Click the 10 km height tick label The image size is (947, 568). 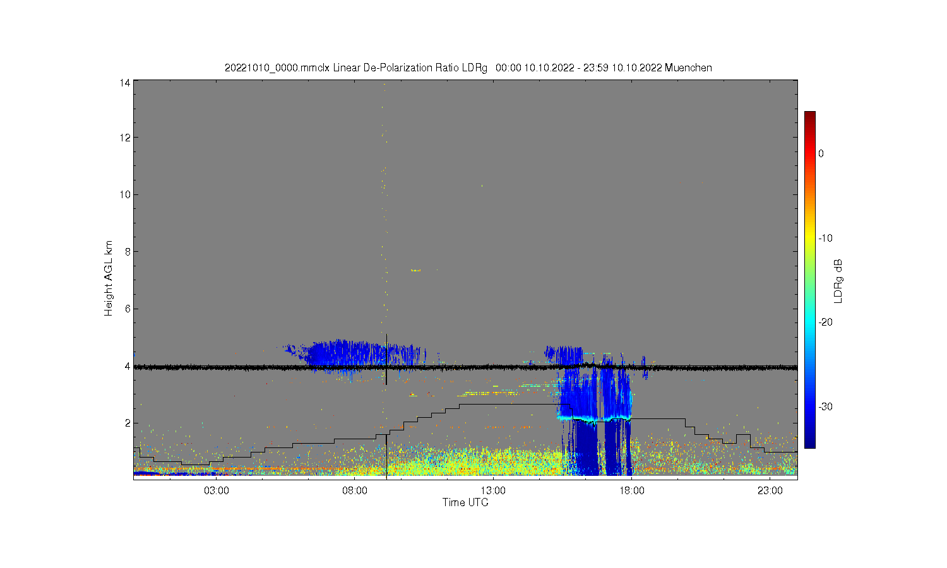[x=125, y=194]
